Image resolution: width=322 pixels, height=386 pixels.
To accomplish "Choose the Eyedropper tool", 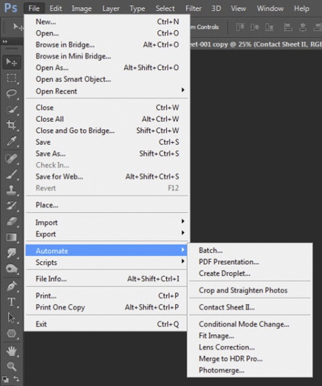I will coord(11,141).
